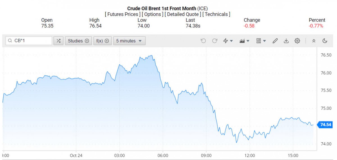Image resolution: width=337 pixels, height=160 pixels.
Task: Redo the chart action
Action: 215,41
